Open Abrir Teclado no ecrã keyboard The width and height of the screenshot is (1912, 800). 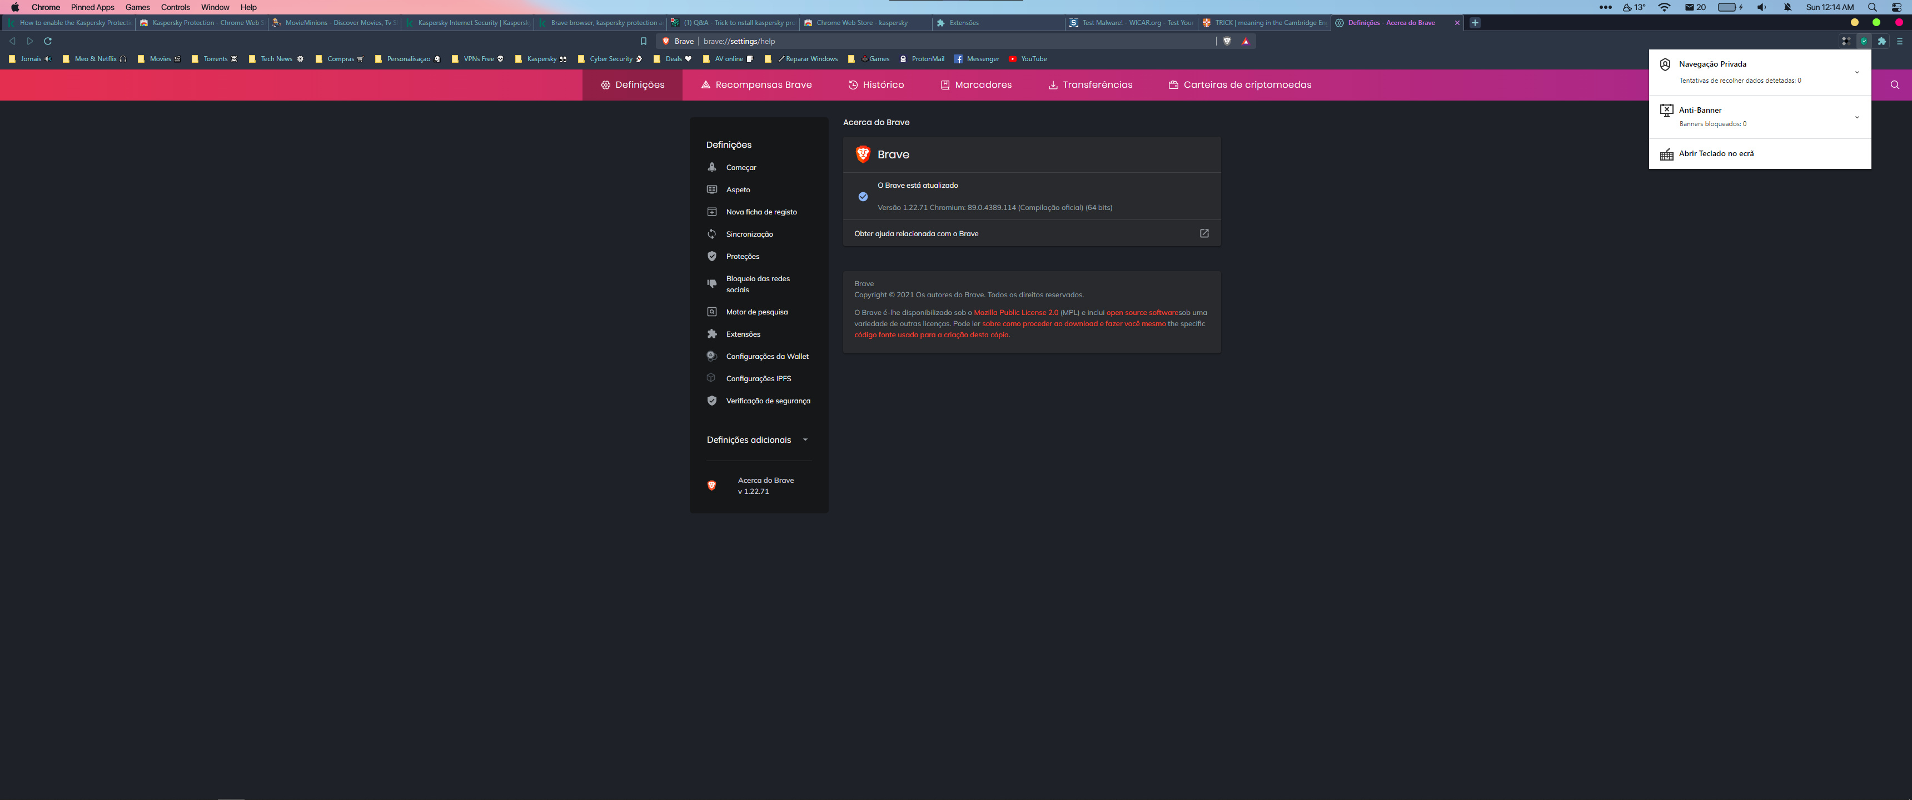pos(1715,154)
